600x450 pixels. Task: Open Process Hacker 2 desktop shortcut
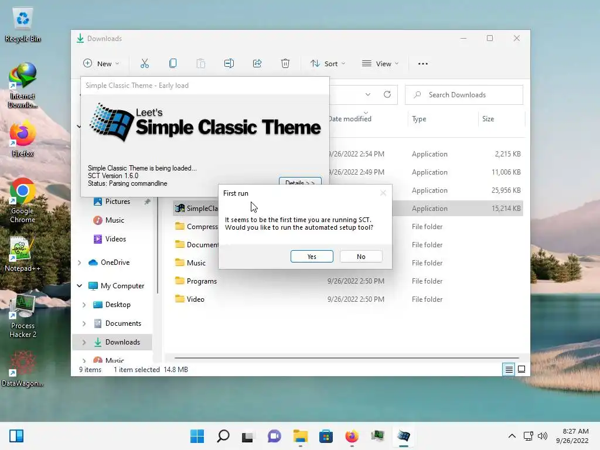23,316
